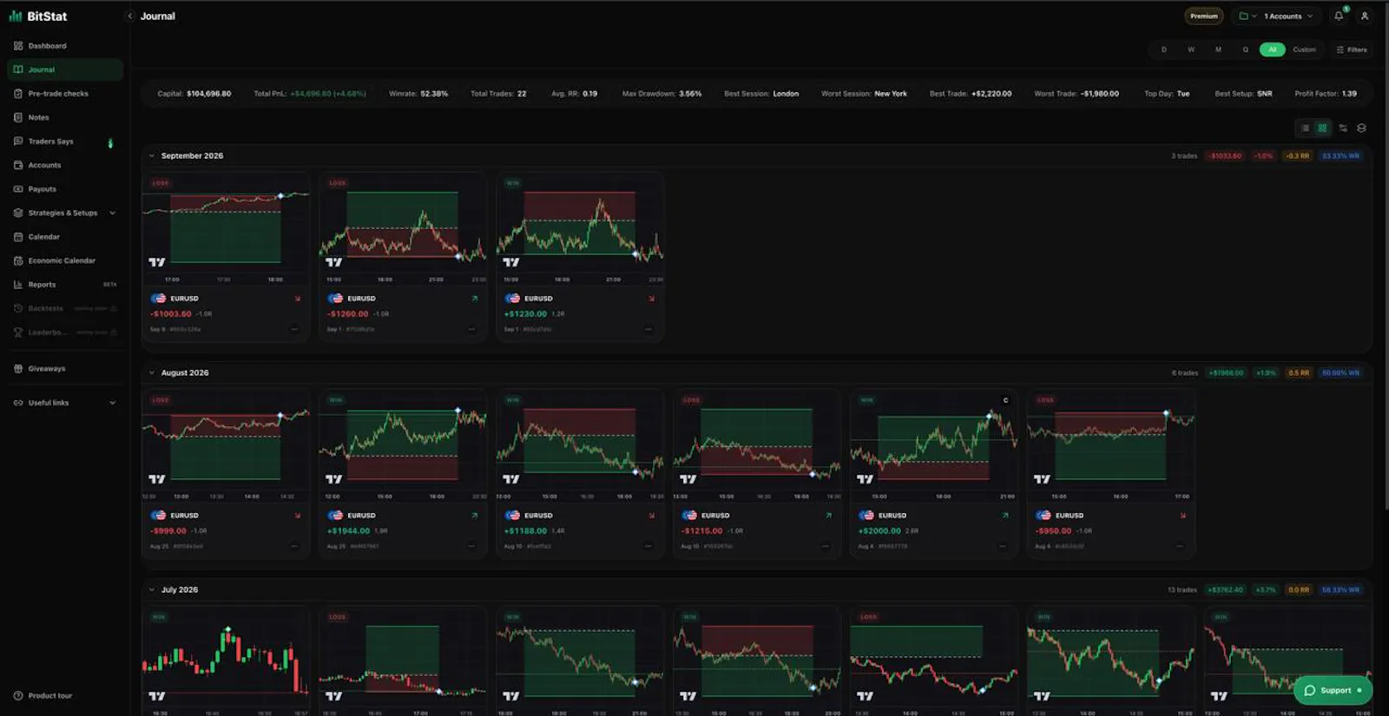
Task: Click the stacked layers icon
Action: (x=1361, y=128)
